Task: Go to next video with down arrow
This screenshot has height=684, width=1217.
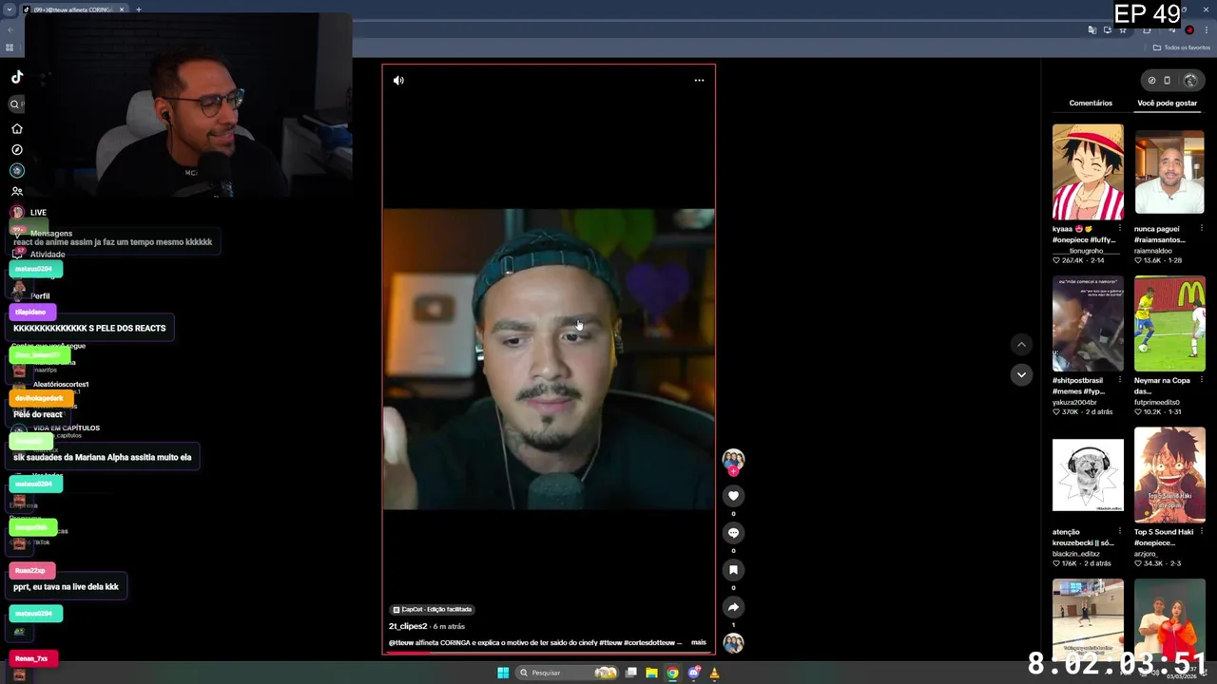Action: click(x=1021, y=374)
